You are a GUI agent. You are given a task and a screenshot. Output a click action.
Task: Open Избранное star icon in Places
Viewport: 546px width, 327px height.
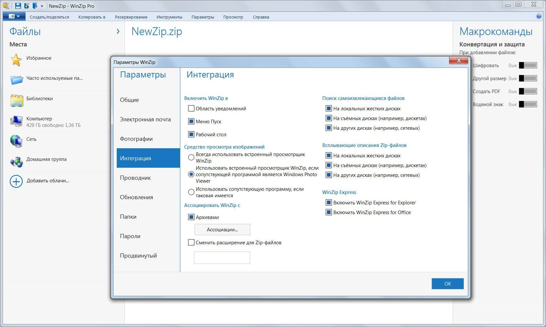pyautogui.click(x=16, y=60)
